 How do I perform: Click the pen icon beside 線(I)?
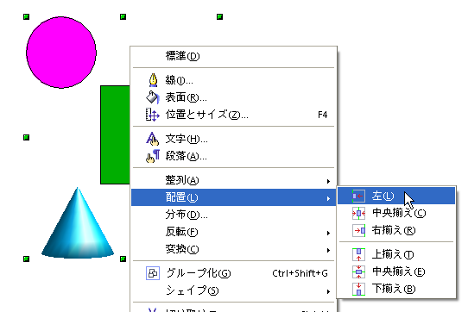[x=153, y=80]
